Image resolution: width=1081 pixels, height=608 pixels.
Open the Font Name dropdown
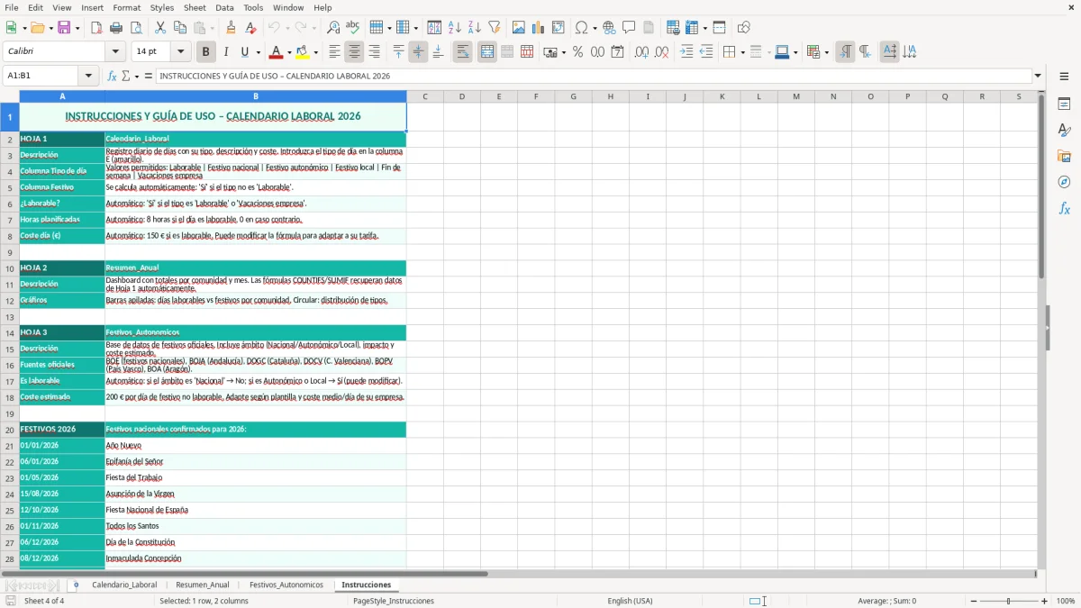pyautogui.click(x=114, y=52)
